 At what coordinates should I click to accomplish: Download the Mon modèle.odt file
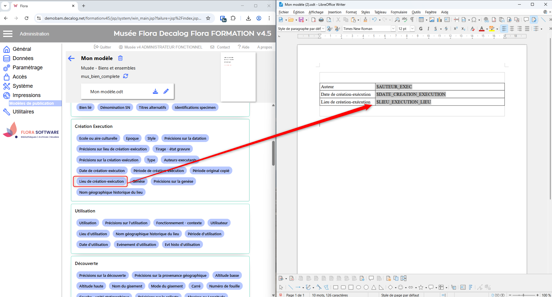click(155, 91)
